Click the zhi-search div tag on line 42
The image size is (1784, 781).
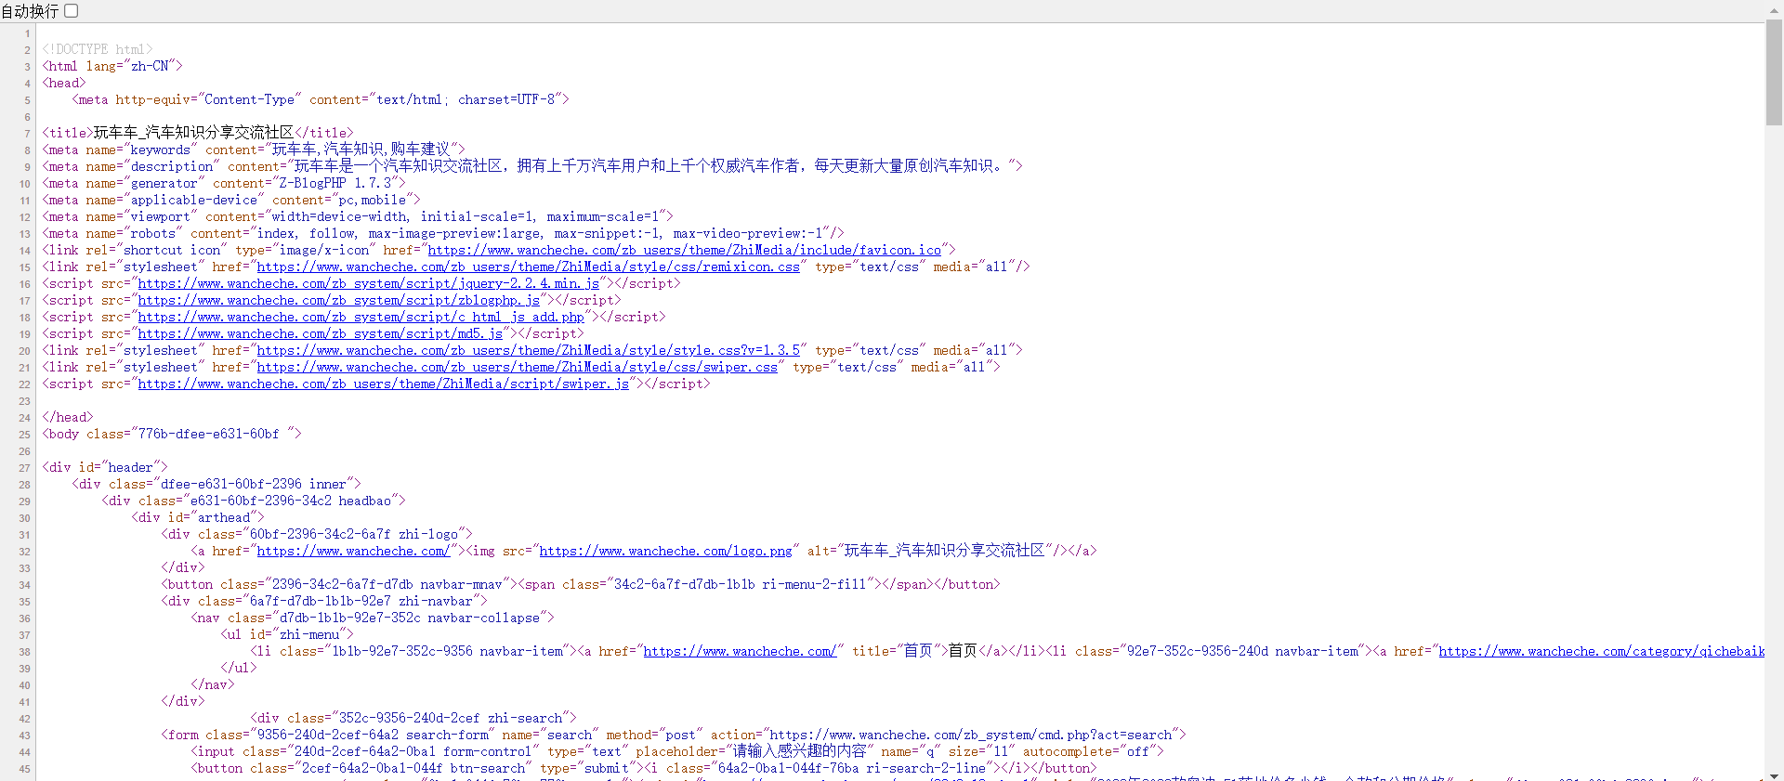click(413, 718)
